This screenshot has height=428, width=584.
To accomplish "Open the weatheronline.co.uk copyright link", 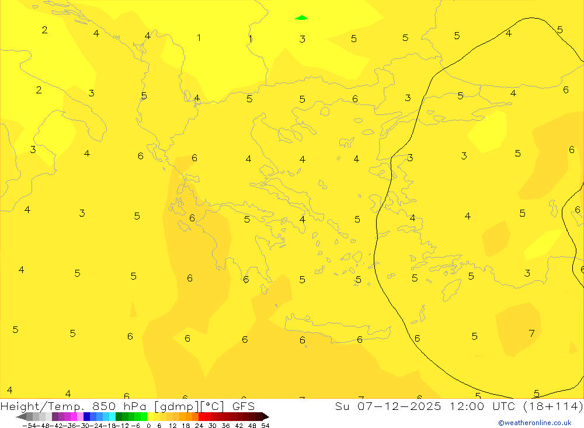I will [535, 423].
